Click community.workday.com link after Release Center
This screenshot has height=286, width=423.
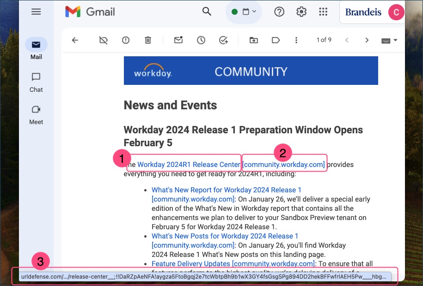283,164
